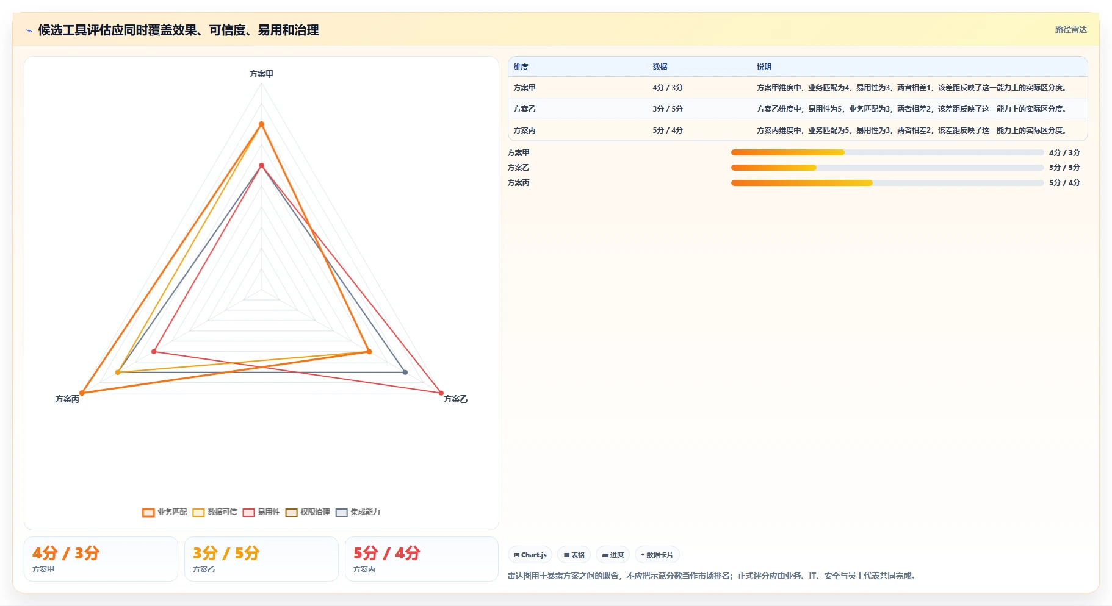
Task: Toggle the 业务匹配 legend series
Action: (x=165, y=512)
